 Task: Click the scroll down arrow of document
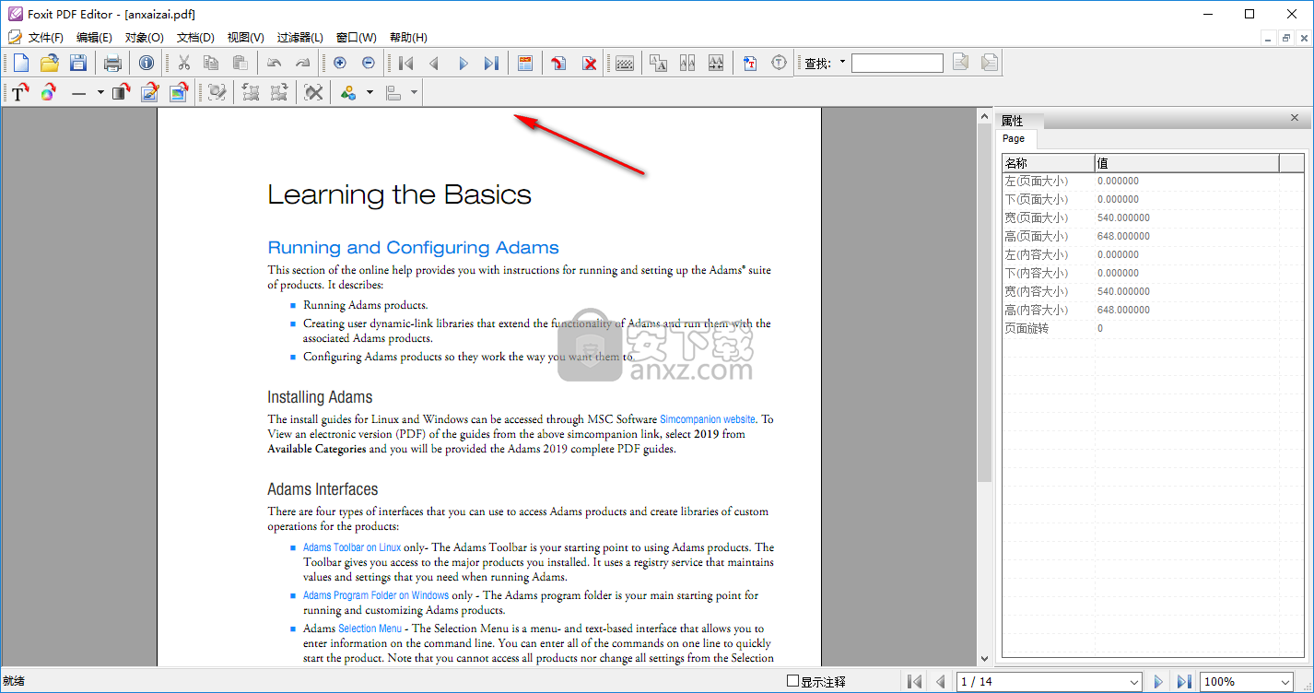[984, 658]
